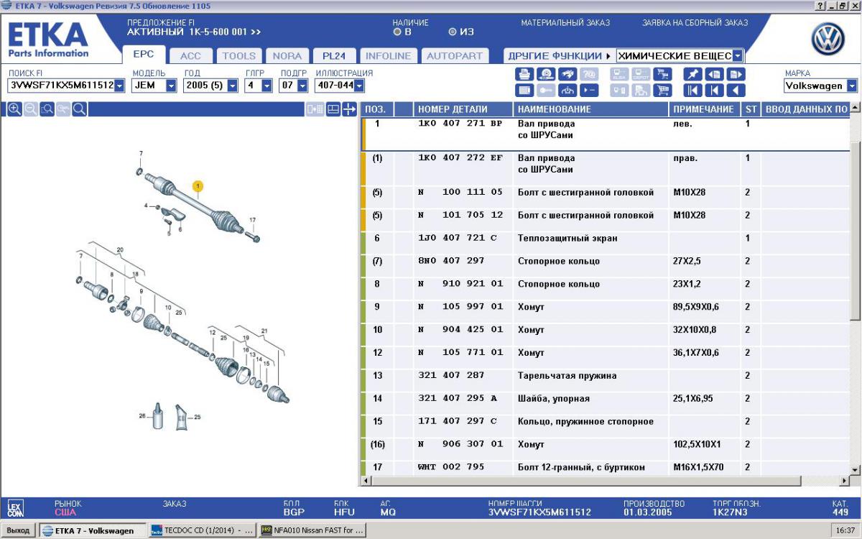Select part number WHT 002 795
Screen dimensions: 862x539
tap(451, 467)
